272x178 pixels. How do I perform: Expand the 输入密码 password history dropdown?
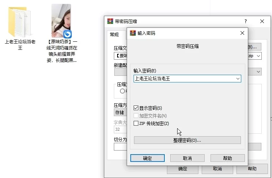[x=238, y=79]
